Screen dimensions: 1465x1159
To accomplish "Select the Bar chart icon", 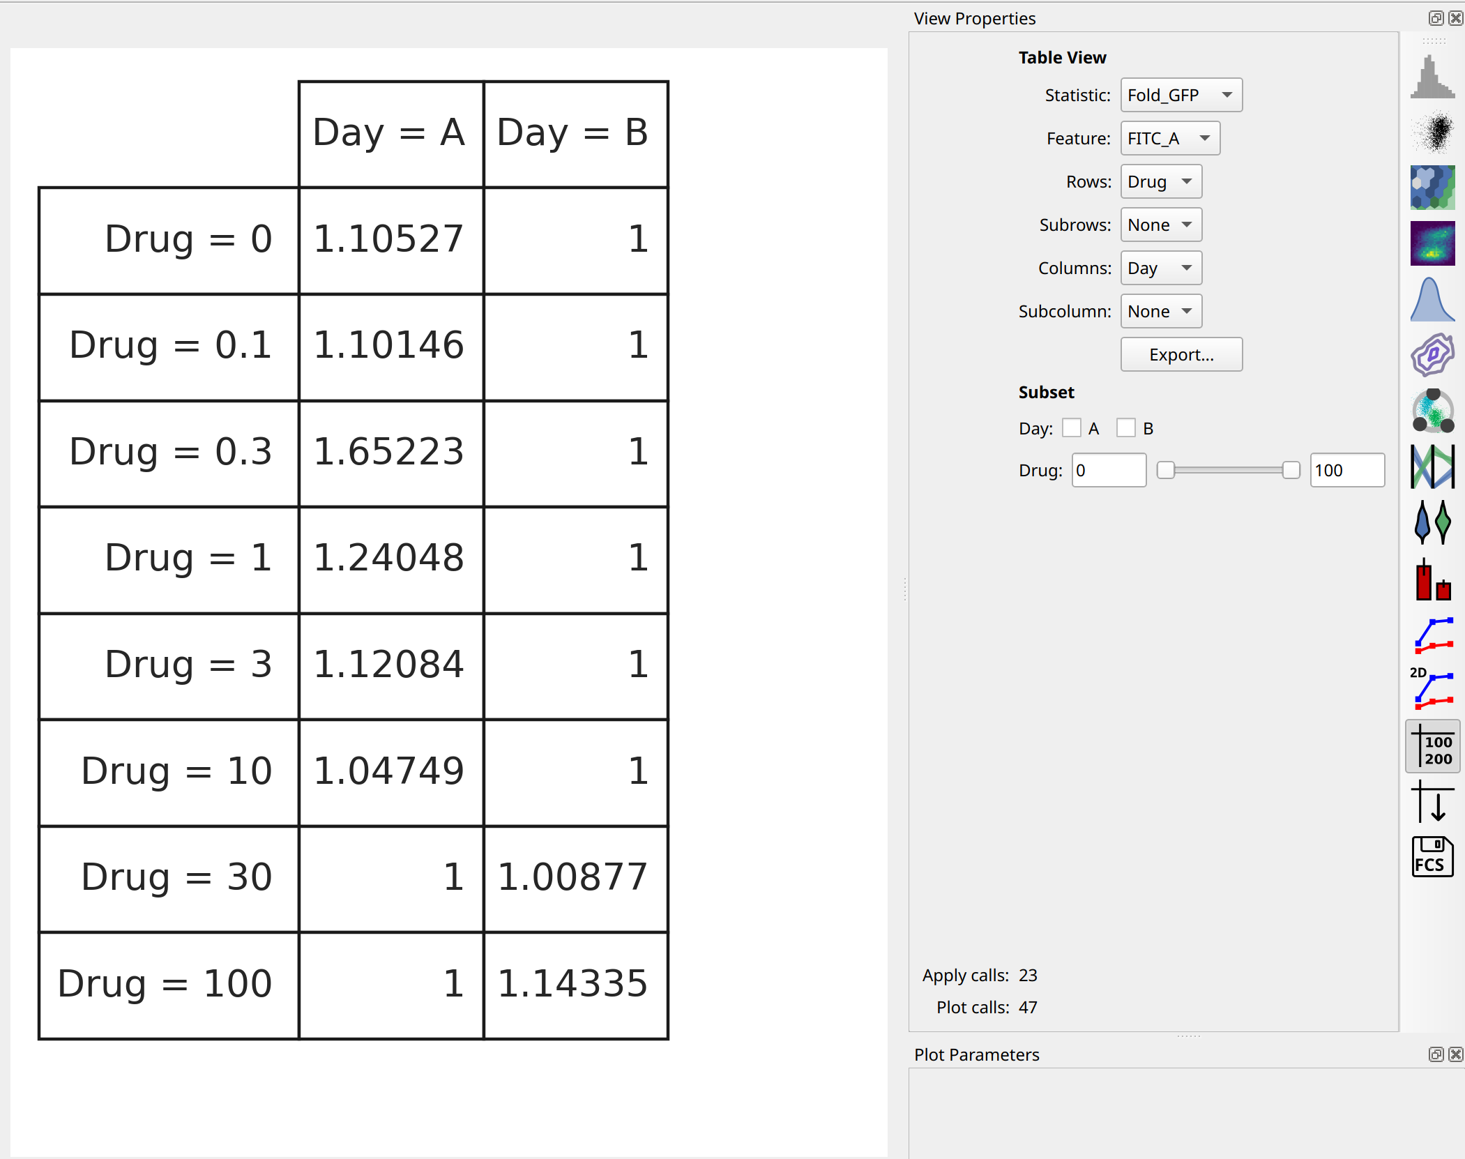I will [1432, 578].
